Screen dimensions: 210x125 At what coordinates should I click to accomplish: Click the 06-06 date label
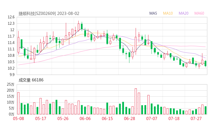coord(85,118)
